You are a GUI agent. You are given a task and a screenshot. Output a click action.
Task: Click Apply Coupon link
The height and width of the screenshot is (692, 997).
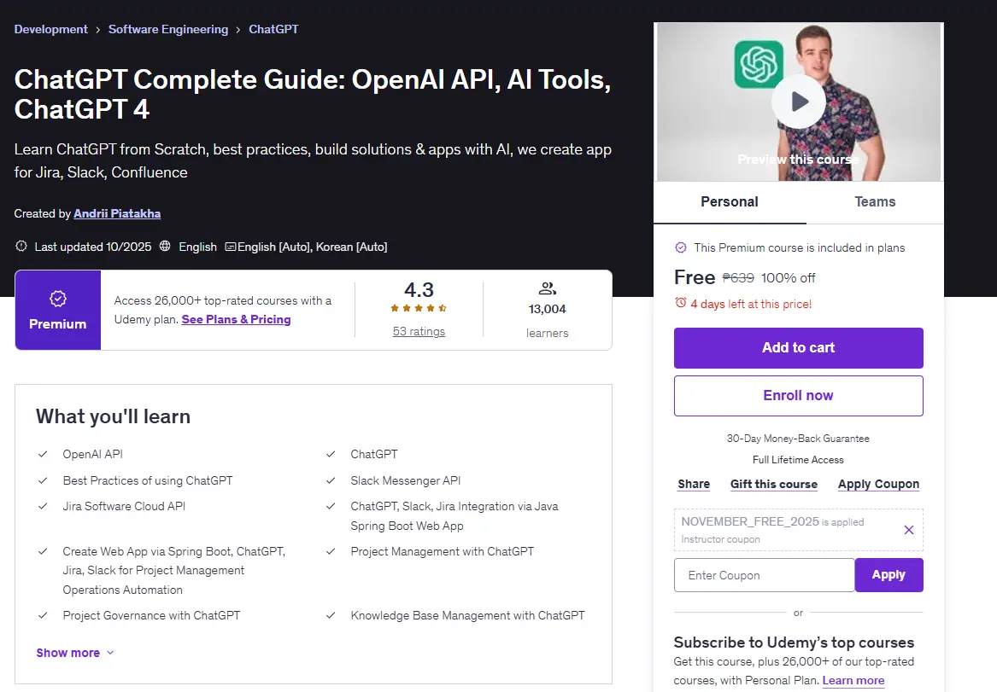coord(879,484)
